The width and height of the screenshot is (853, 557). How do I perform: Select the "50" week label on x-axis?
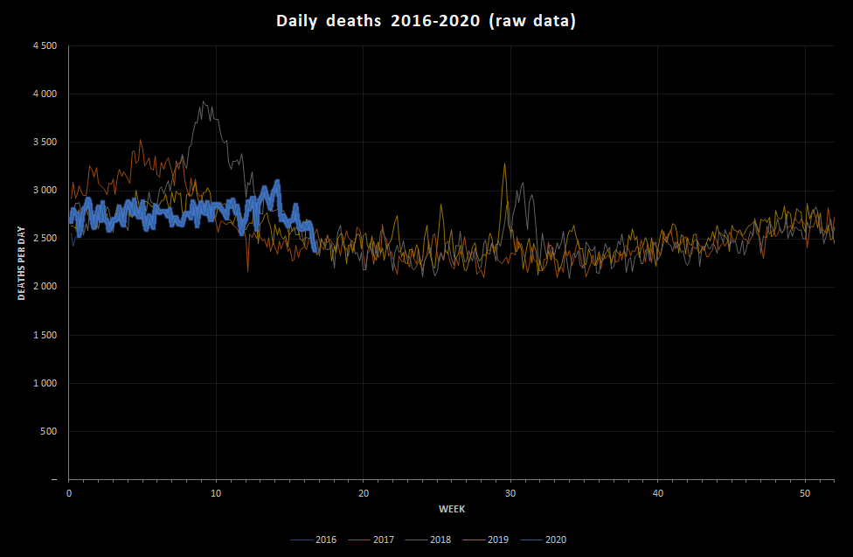point(805,493)
